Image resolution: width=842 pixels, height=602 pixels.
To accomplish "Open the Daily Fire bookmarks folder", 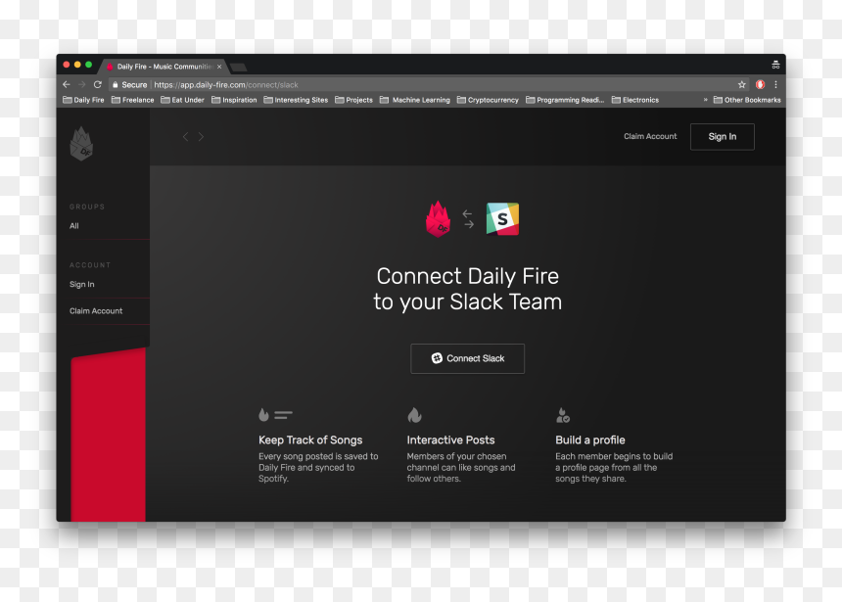I will pyautogui.click(x=83, y=100).
